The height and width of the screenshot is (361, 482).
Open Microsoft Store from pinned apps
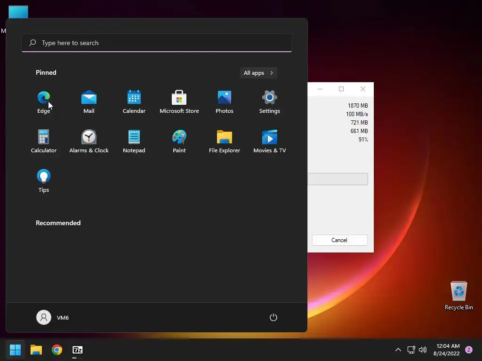[x=179, y=102]
